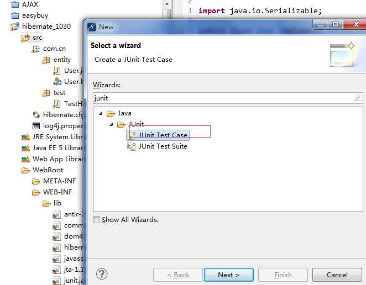This screenshot has width=366, height=285.
Task: Close the New wizard dialog
Action: coord(355,24)
